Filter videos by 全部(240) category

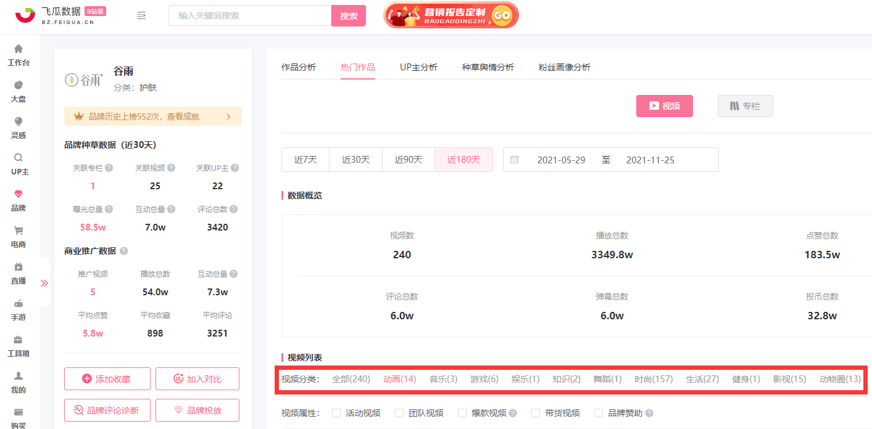pyautogui.click(x=351, y=379)
